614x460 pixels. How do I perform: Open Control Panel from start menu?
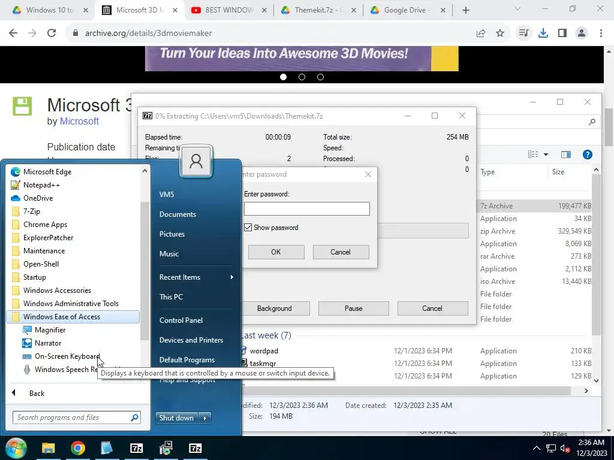click(x=181, y=320)
